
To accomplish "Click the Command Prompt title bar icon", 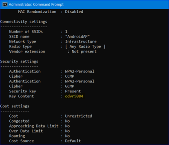I will (5, 5).
